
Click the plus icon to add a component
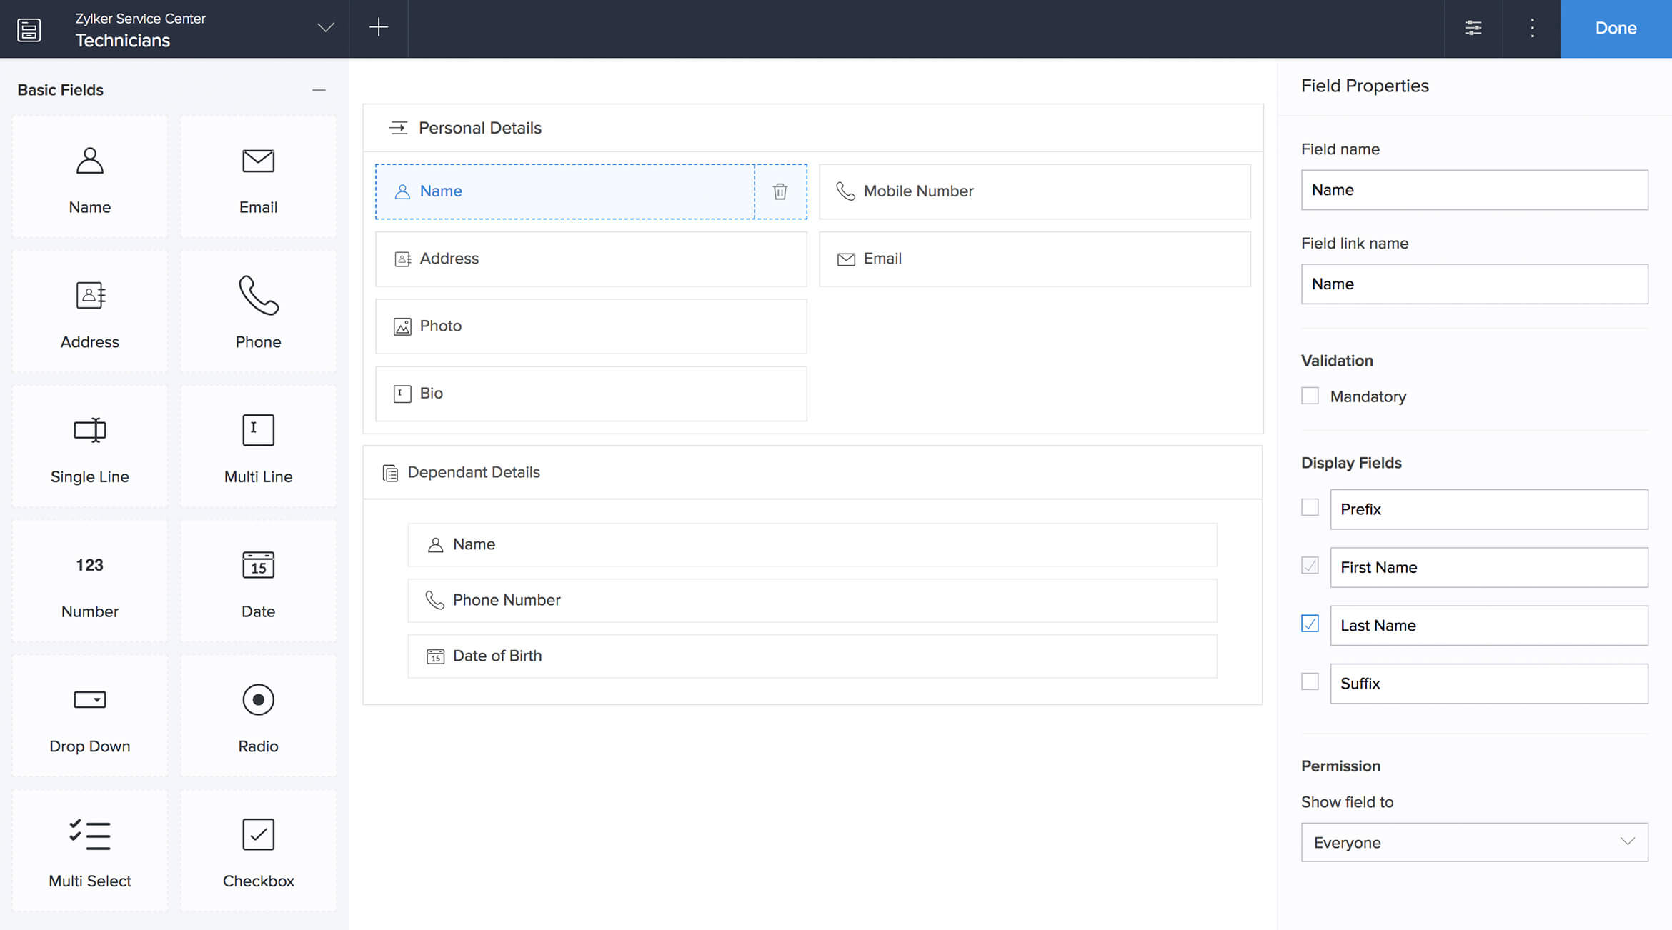click(x=378, y=28)
